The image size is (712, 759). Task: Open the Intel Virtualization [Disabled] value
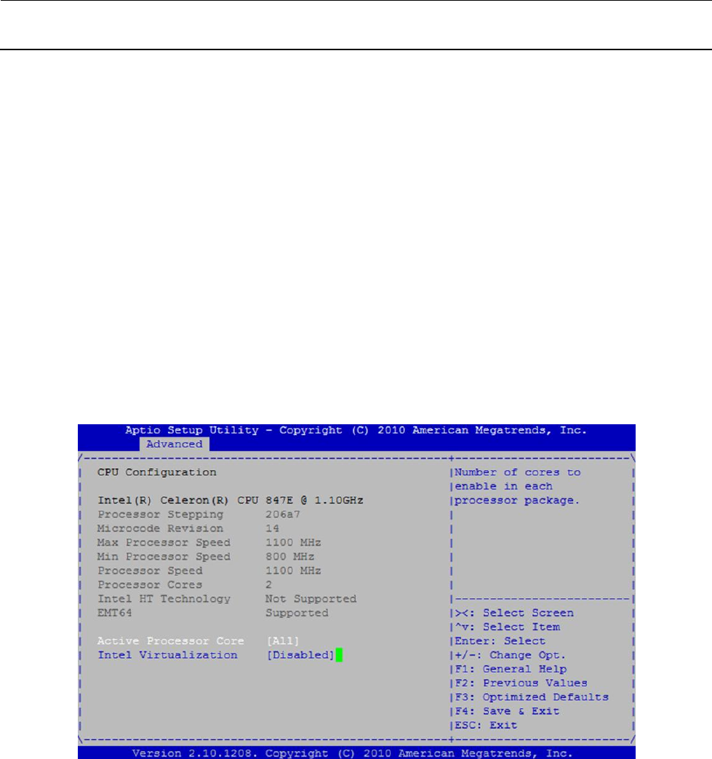click(300, 655)
